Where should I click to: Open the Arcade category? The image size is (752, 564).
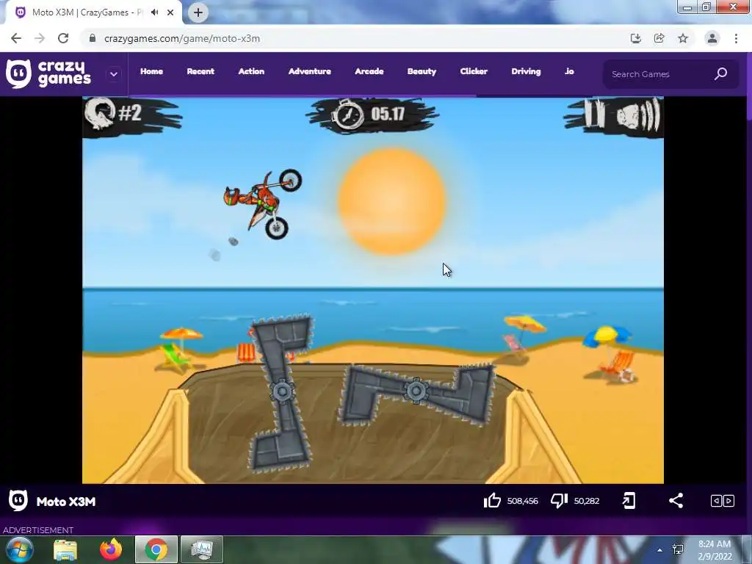click(369, 71)
